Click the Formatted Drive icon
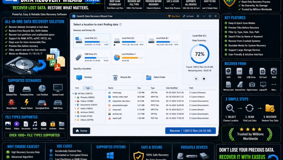This screenshot has width=283, height=160. [27, 89]
